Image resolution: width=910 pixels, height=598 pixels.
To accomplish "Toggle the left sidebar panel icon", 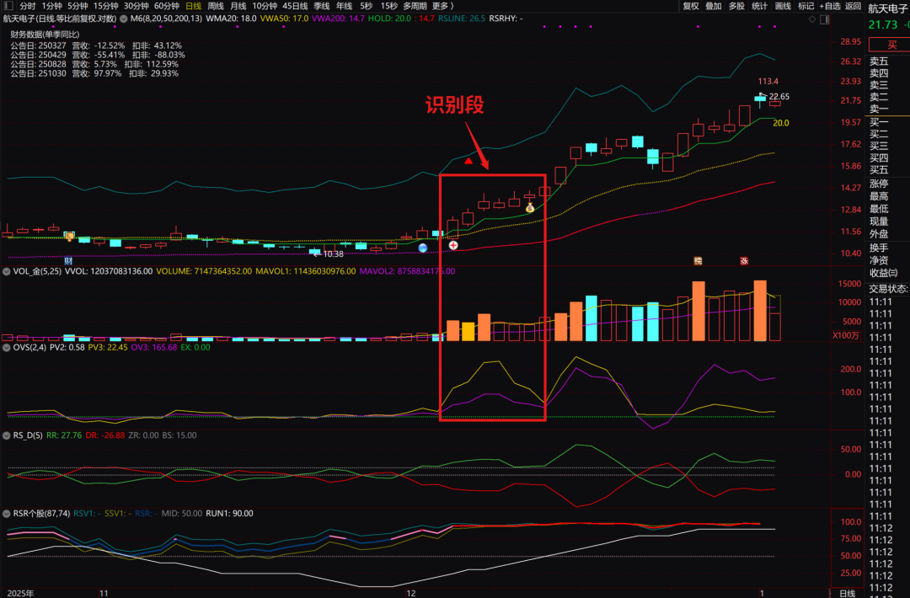I will [8, 6].
